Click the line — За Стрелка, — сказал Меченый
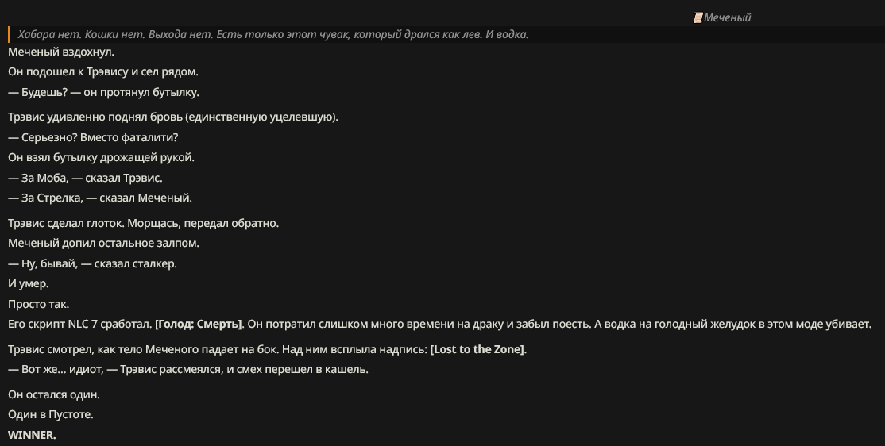885x446 pixels. point(100,198)
